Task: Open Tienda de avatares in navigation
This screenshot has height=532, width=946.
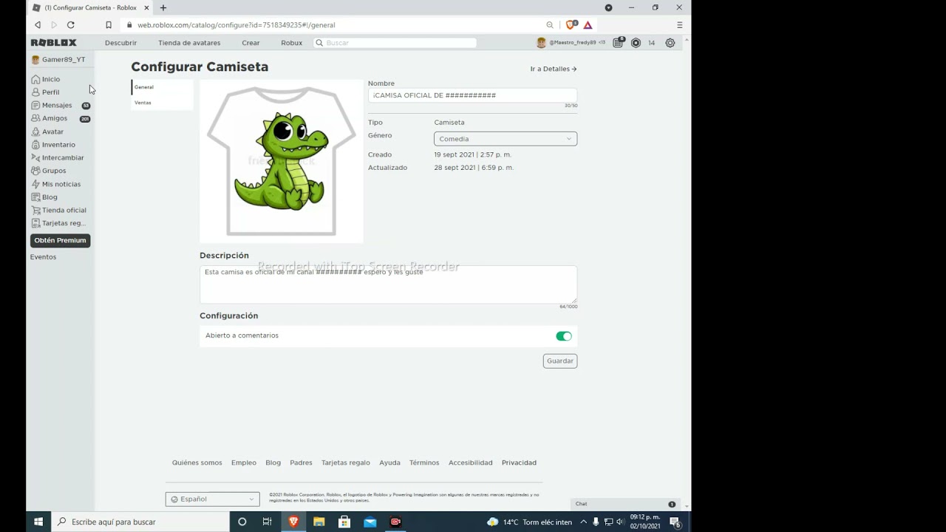Action: (189, 43)
